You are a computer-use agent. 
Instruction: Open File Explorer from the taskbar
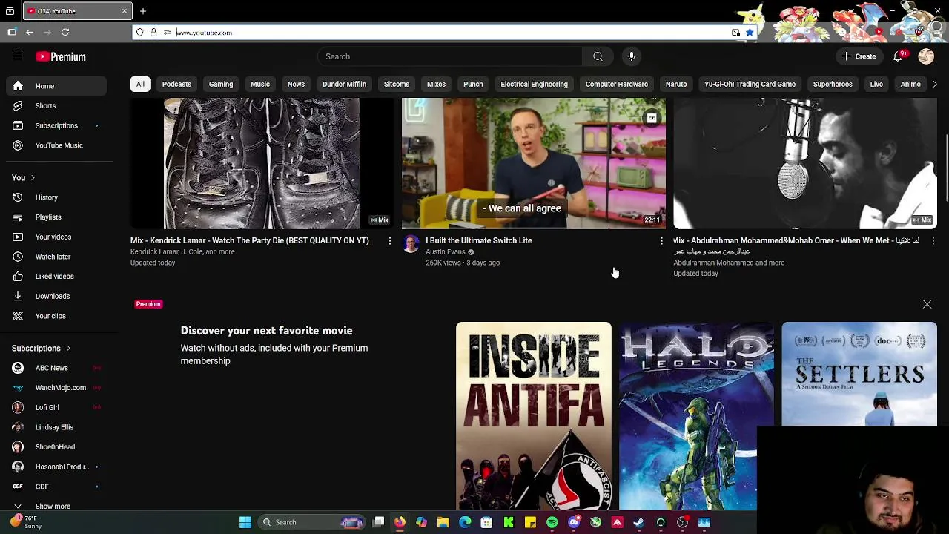(x=443, y=522)
